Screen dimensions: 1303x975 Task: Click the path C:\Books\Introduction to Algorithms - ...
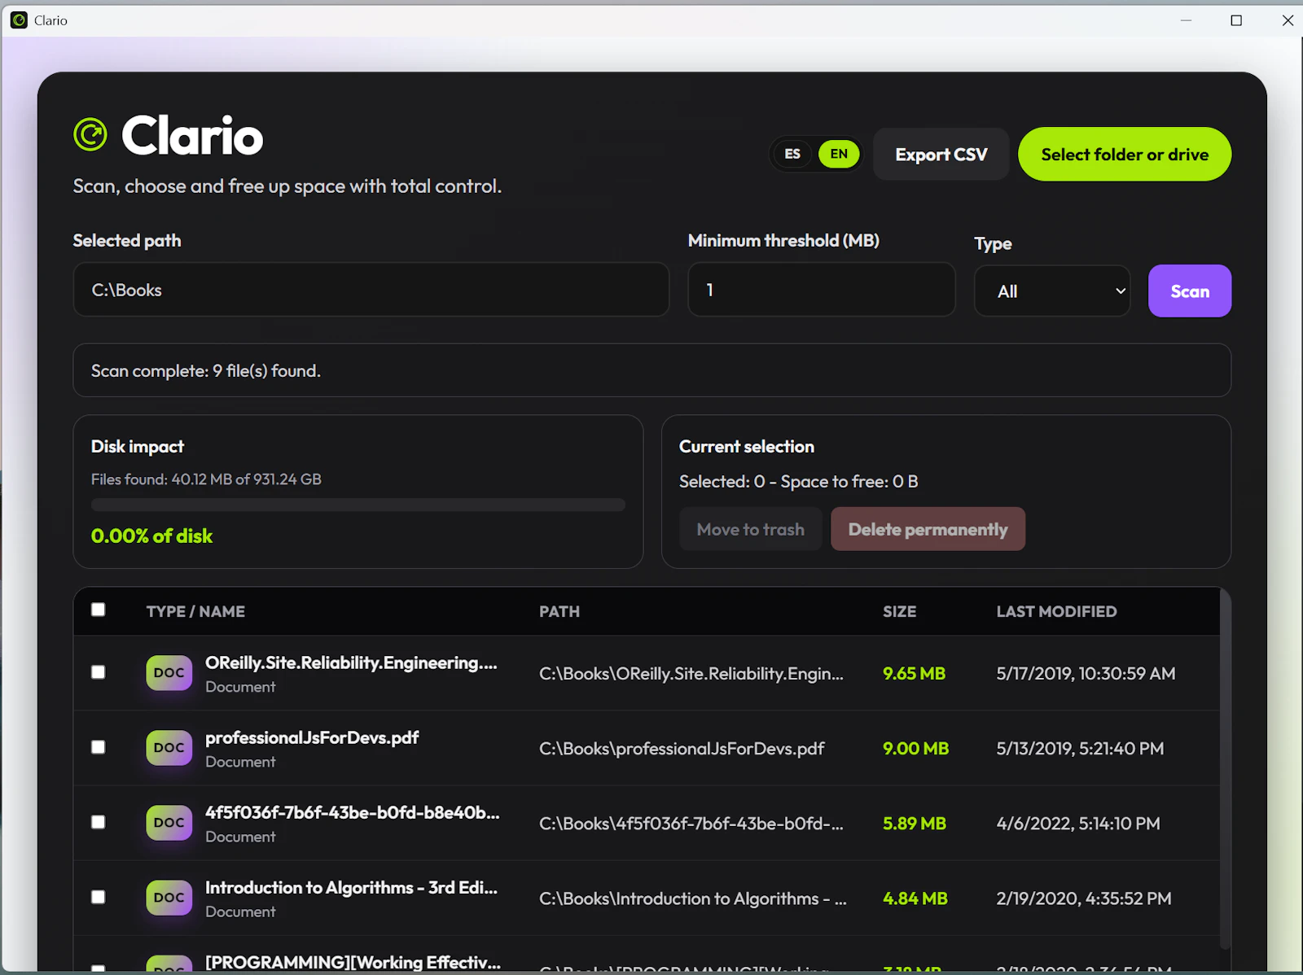coord(693,898)
